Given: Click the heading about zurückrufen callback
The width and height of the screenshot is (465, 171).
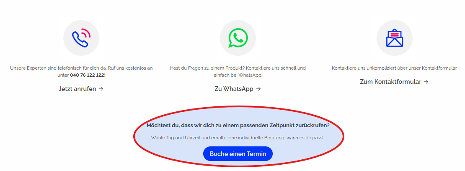Looking at the screenshot, I should [x=238, y=125].
